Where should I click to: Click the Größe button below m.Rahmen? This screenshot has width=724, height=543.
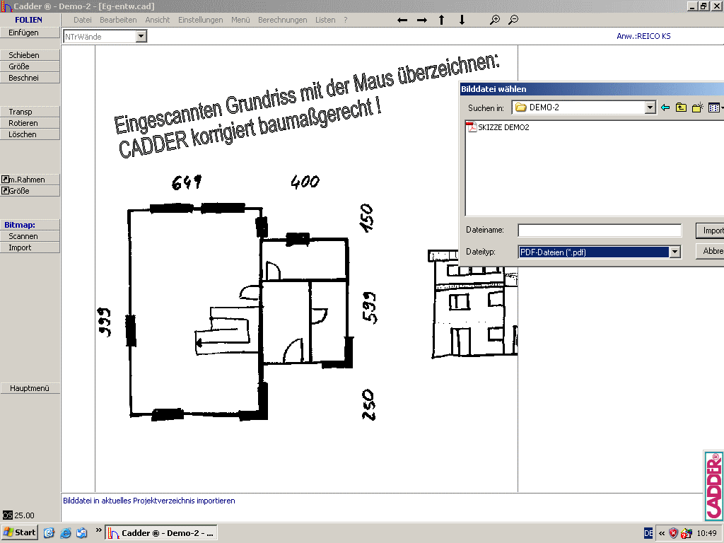coord(30,191)
